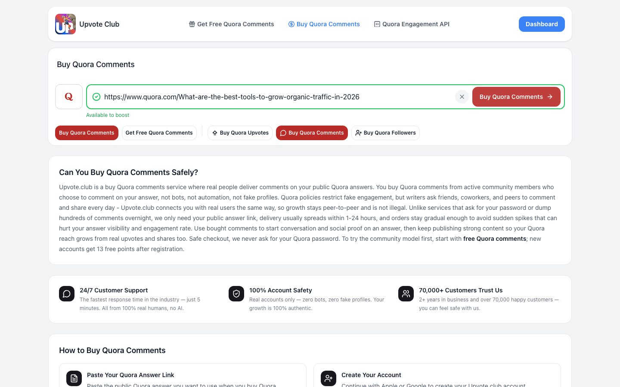The width and height of the screenshot is (620, 387).
Task: Open Quora Engagement API nav item
Action: pyautogui.click(x=412, y=24)
